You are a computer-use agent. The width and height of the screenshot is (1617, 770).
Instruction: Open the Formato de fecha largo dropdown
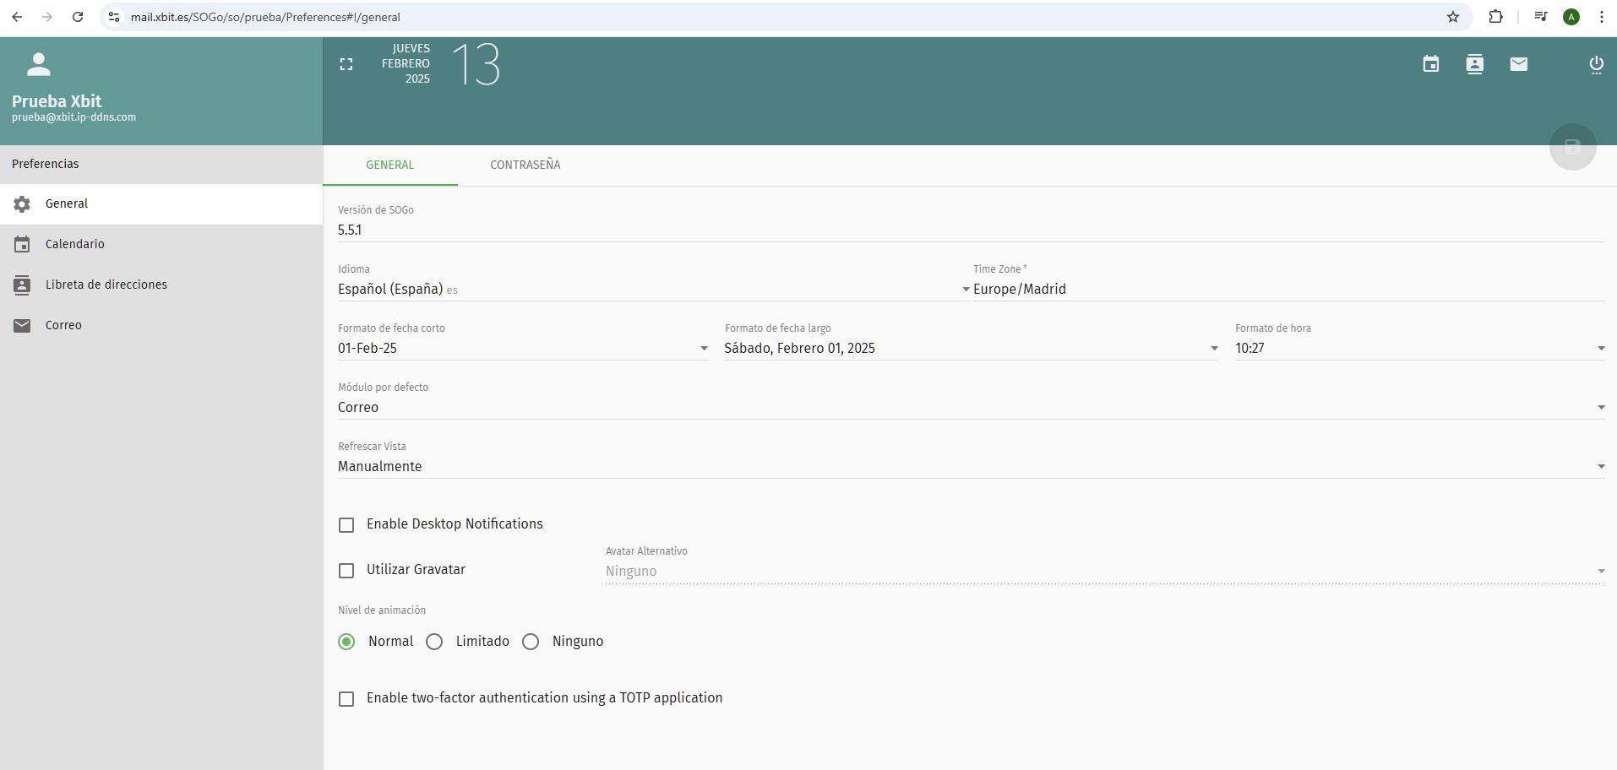pos(972,348)
